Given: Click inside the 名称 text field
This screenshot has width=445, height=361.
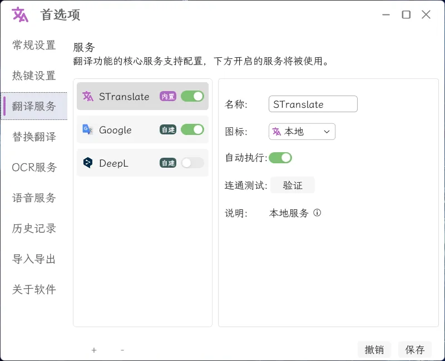Looking at the screenshot, I should pos(313,104).
